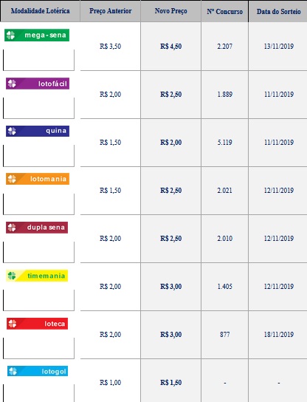Click contest number 877 cell
The height and width of the screenshot is (402, 307).
tap(225, 335)
